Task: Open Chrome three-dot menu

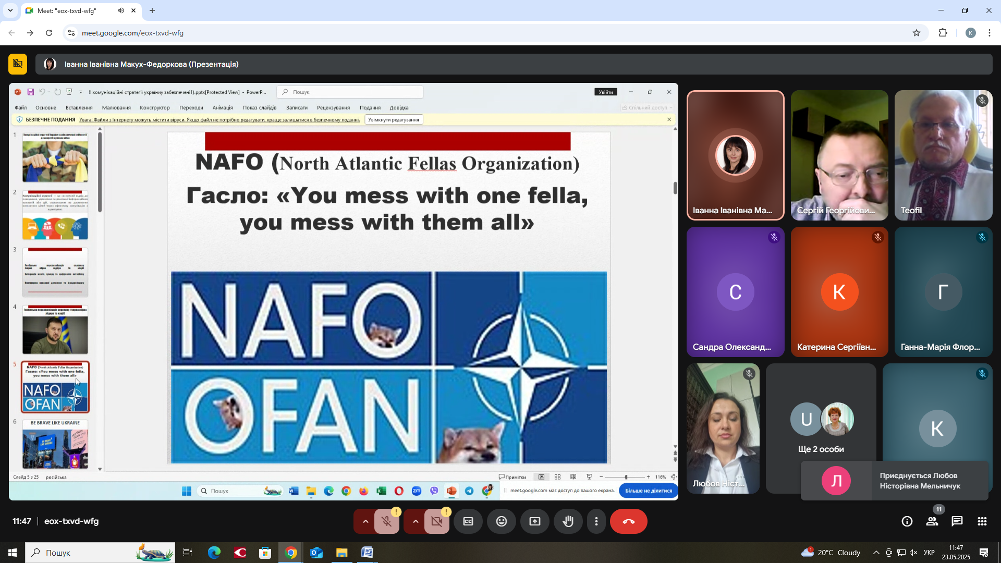Action: (x=990, y=33)
